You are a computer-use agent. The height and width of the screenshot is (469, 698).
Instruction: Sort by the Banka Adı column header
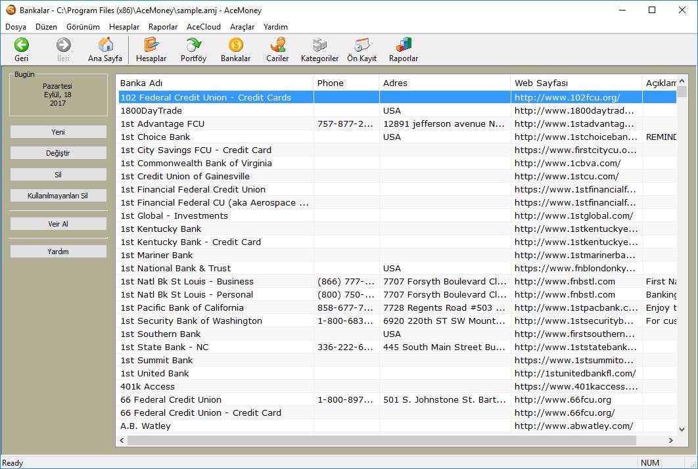215,83
